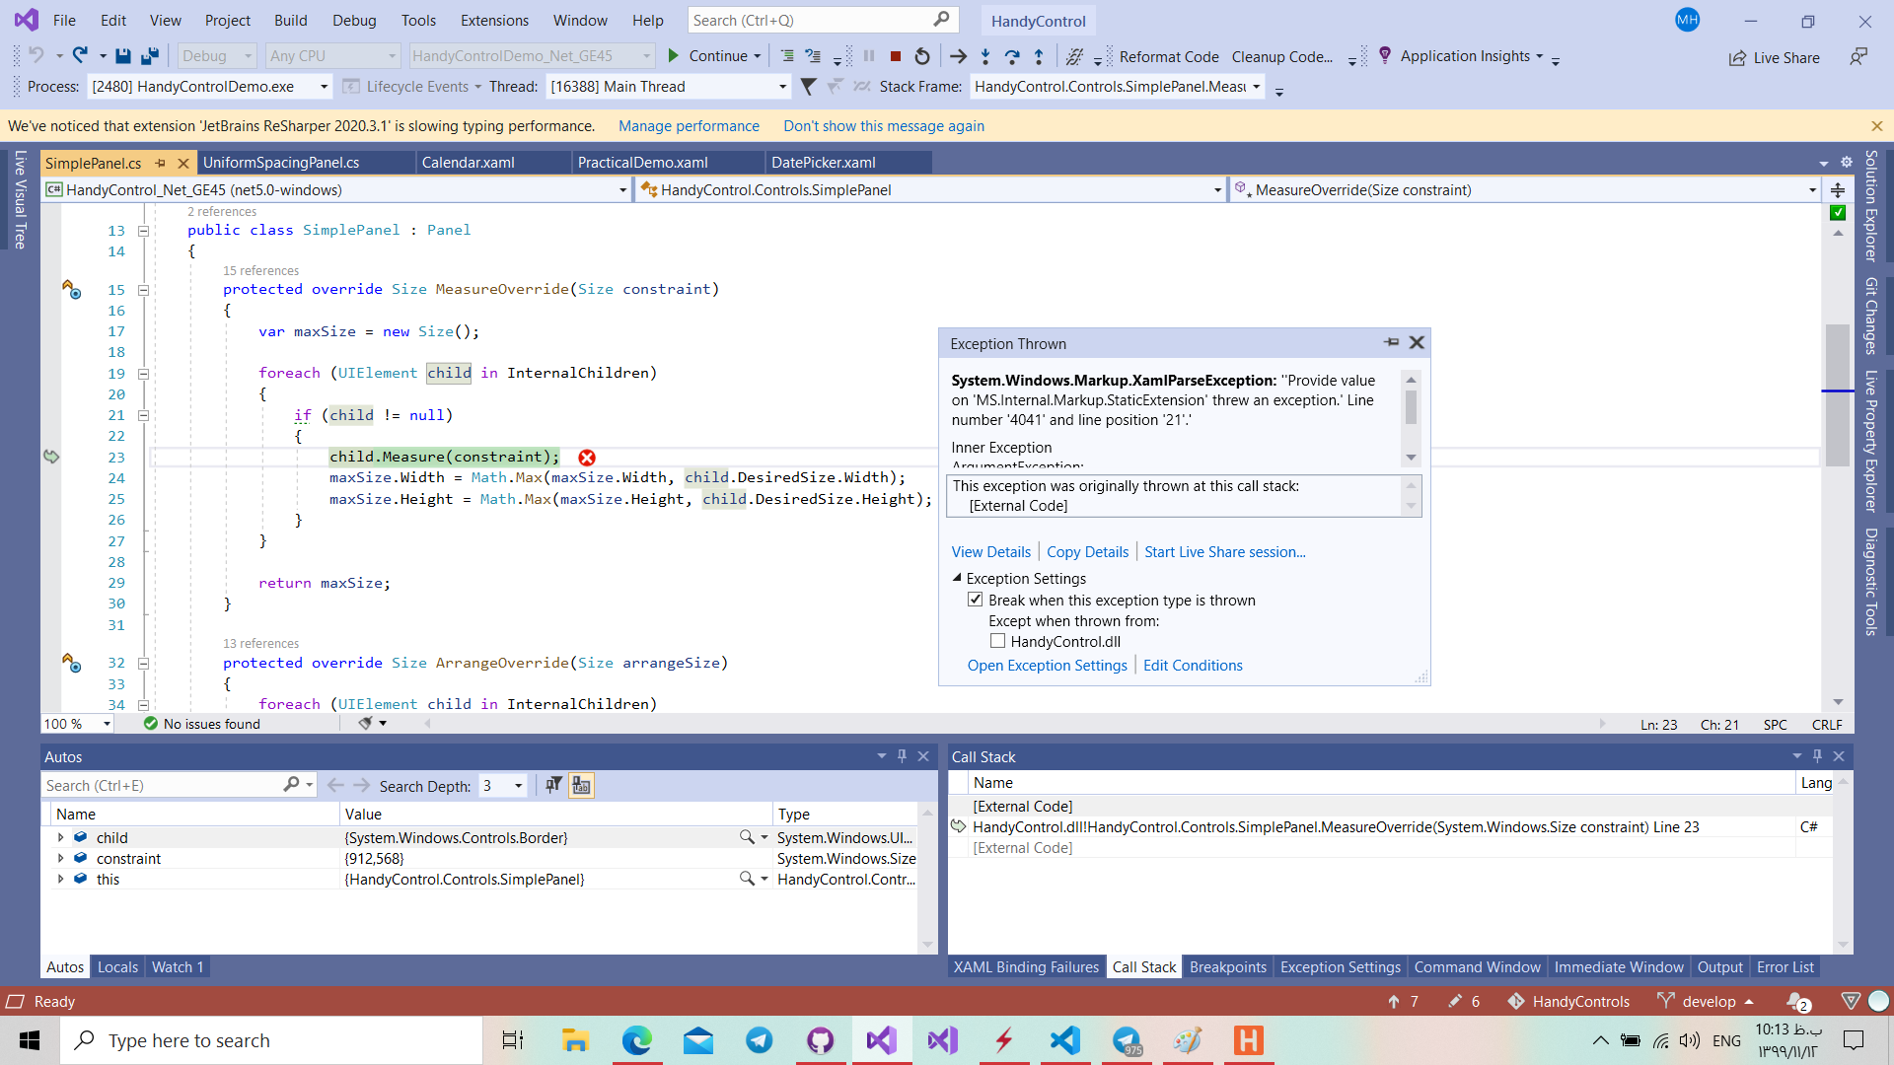Click Step Over arrow icon
The height and width of the screenshot is (1065, 1894).
click(1012, 56)
